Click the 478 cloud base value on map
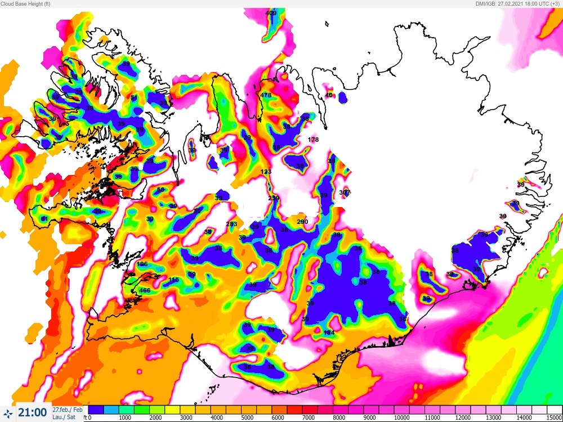The image size is (563, 422). pos(266,95)
